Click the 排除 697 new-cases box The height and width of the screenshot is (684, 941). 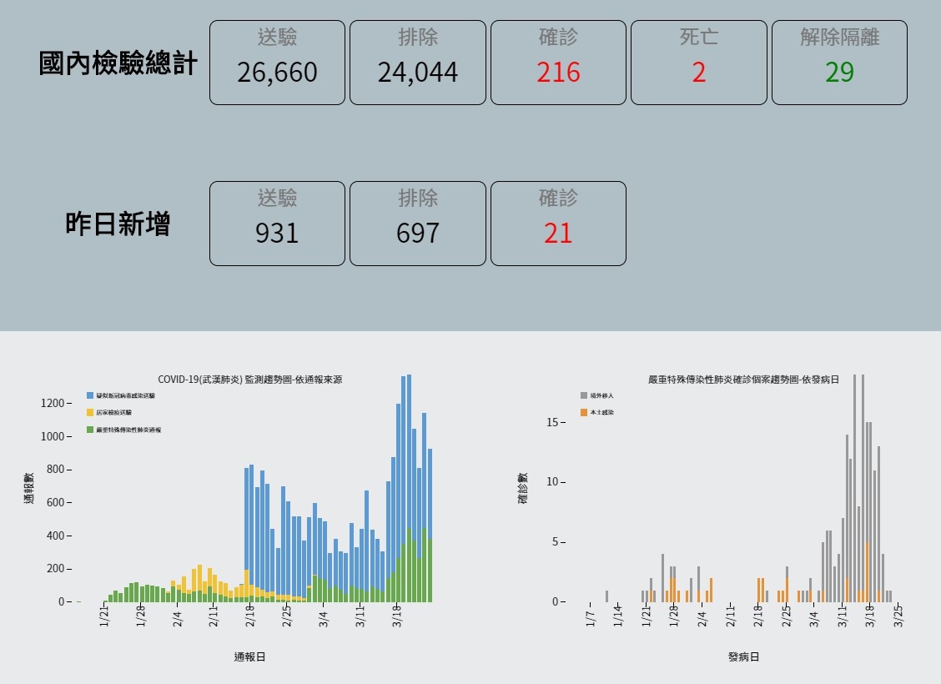click(x=417, y=223)
